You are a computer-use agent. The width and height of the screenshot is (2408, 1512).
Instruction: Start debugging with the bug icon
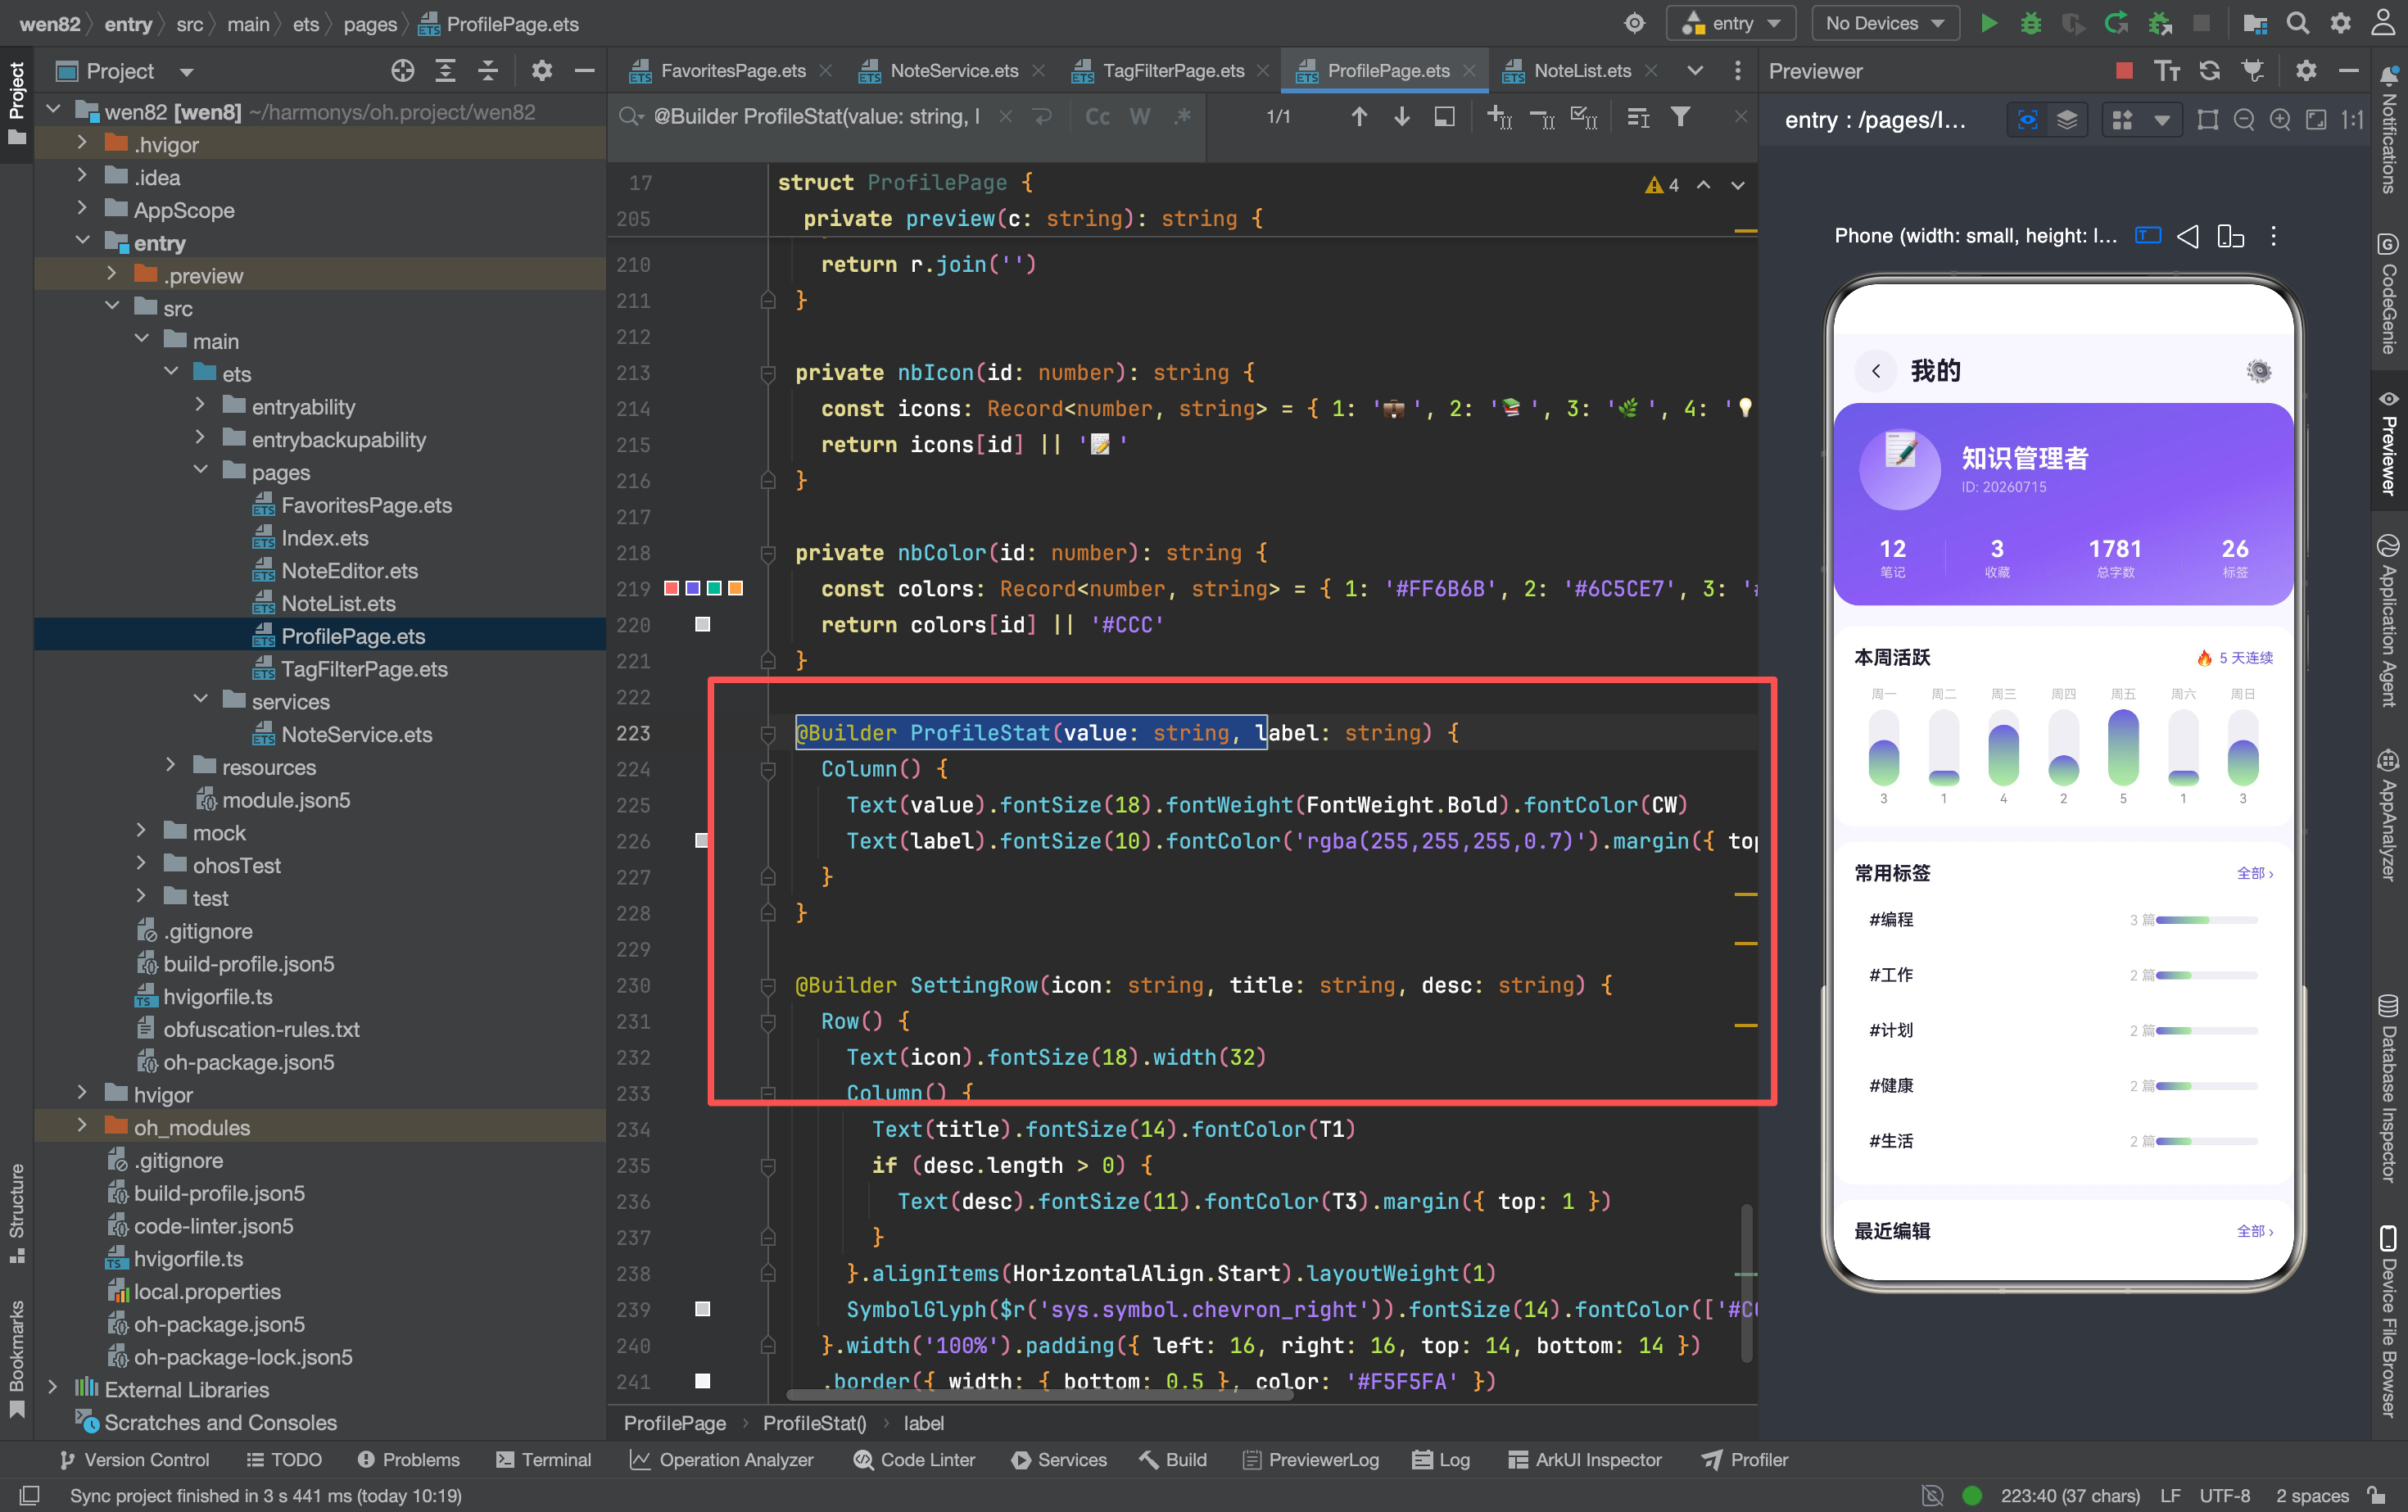click(2031, 23)
